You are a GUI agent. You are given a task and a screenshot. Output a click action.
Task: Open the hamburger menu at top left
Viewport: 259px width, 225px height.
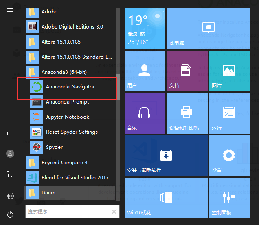click(10, 10)
